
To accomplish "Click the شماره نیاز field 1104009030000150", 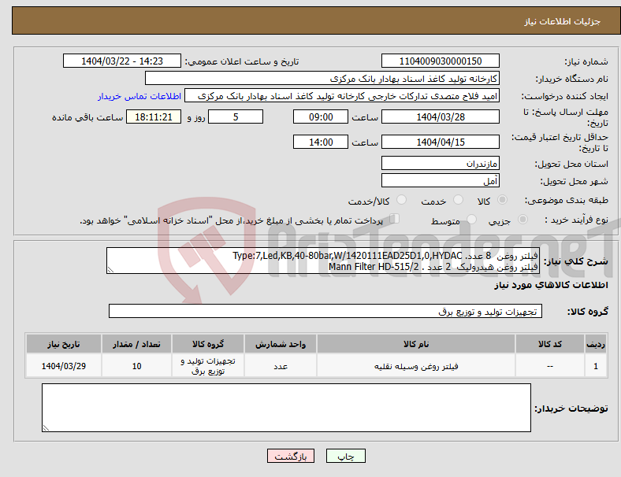I will pyautogui.click(x=440, y=61).
